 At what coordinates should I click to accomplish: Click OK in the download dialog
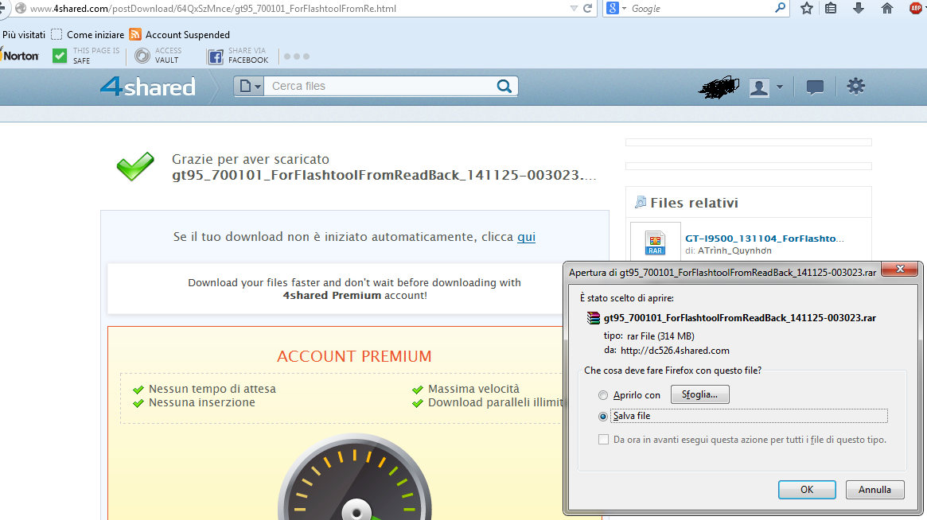click(x=807, y=490)
